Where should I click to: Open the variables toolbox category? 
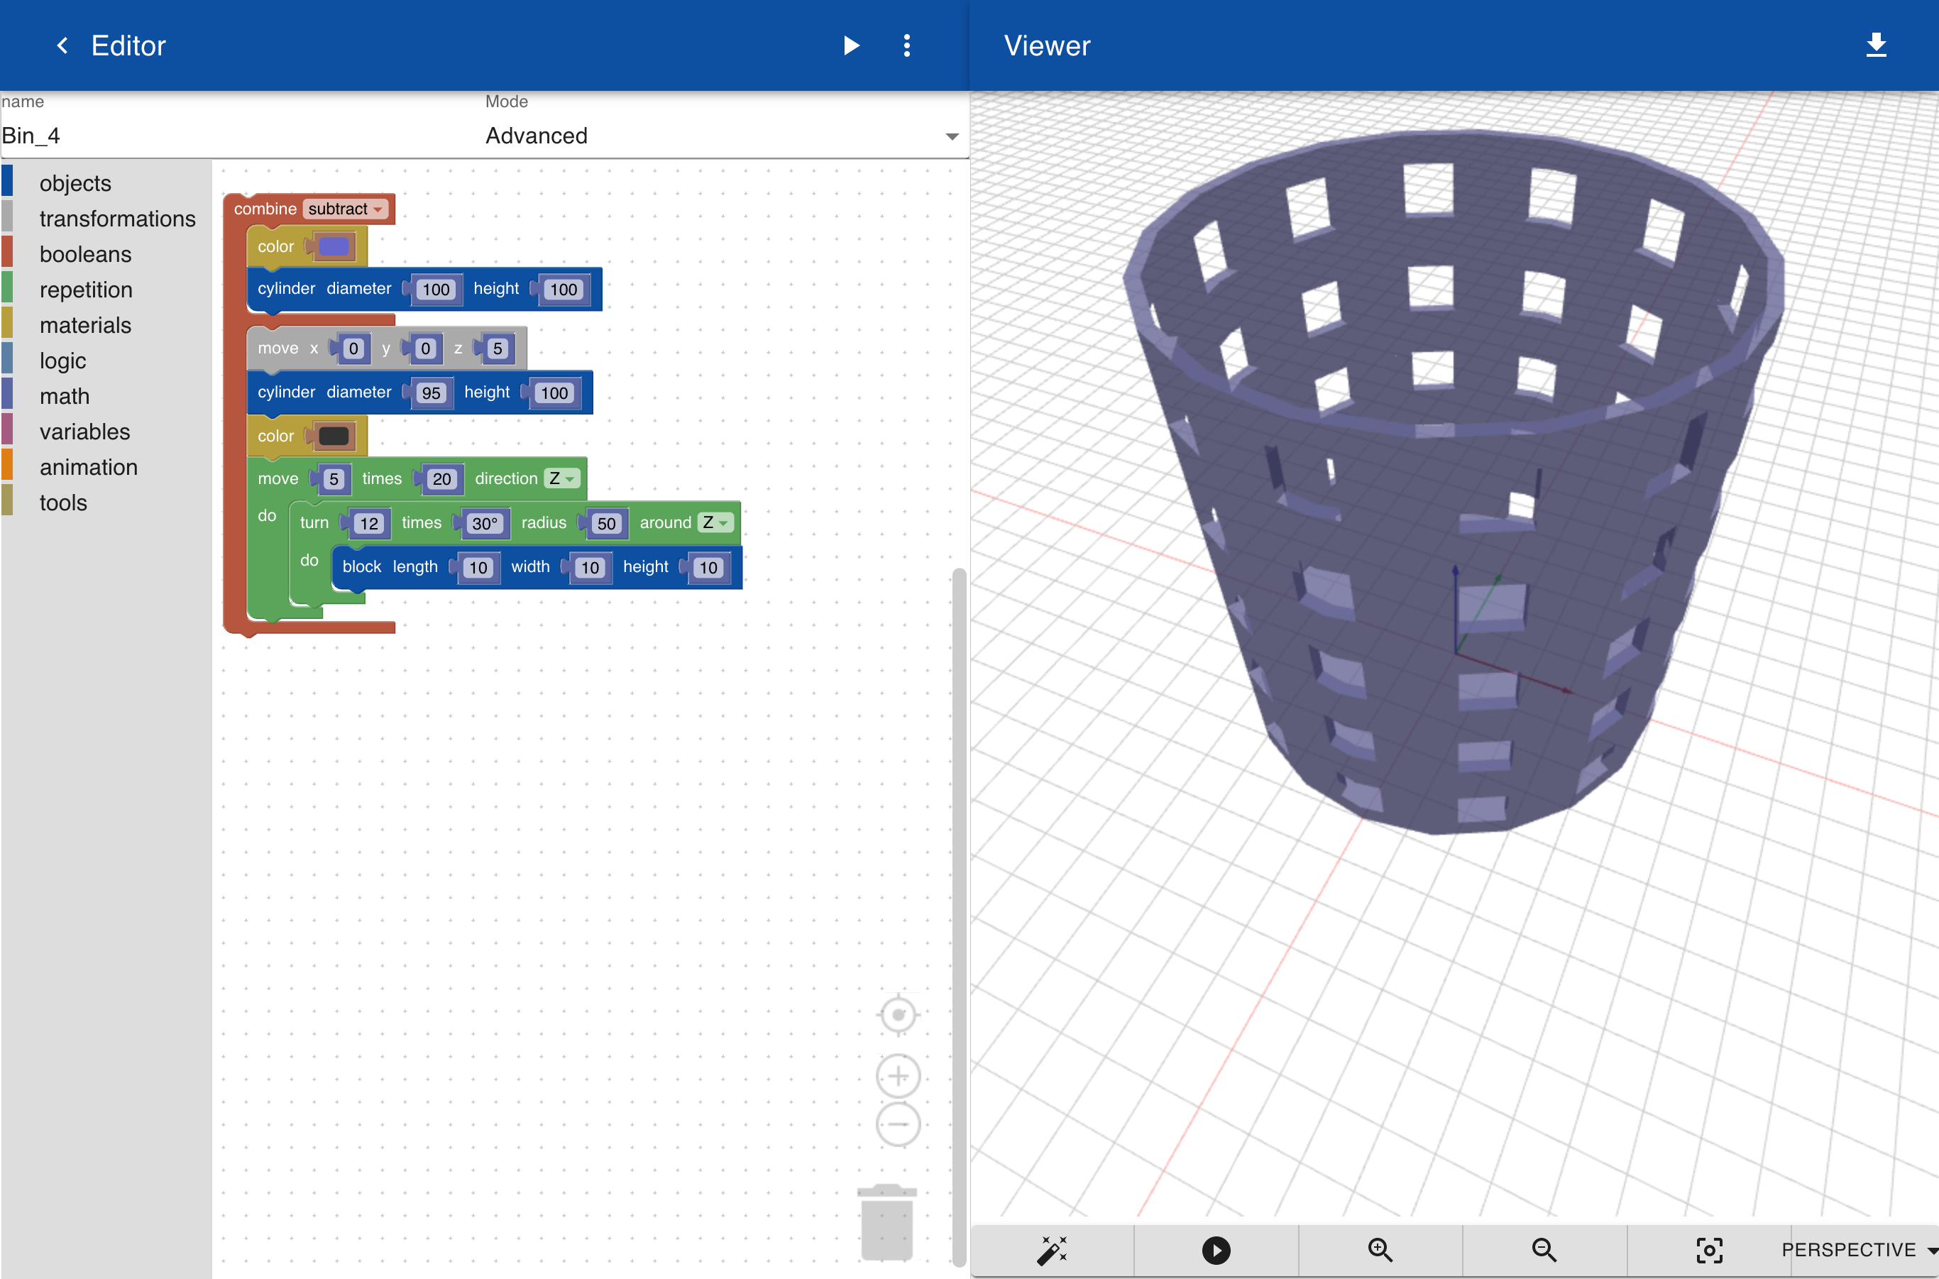pyautogui.click(x=85, y=432)
